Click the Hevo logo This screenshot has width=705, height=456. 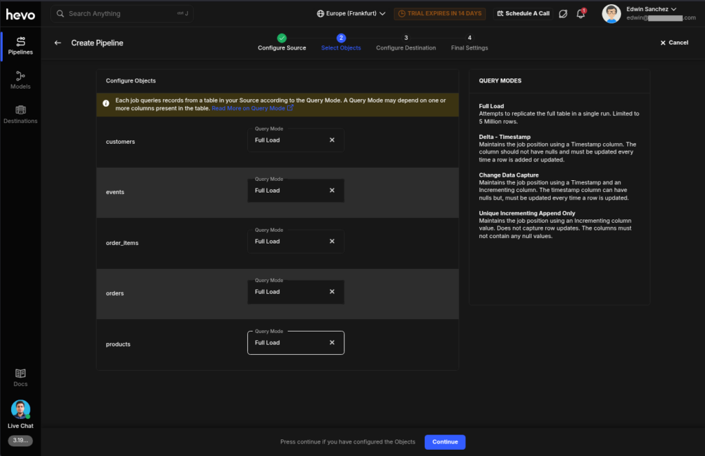tap(20, 15)
